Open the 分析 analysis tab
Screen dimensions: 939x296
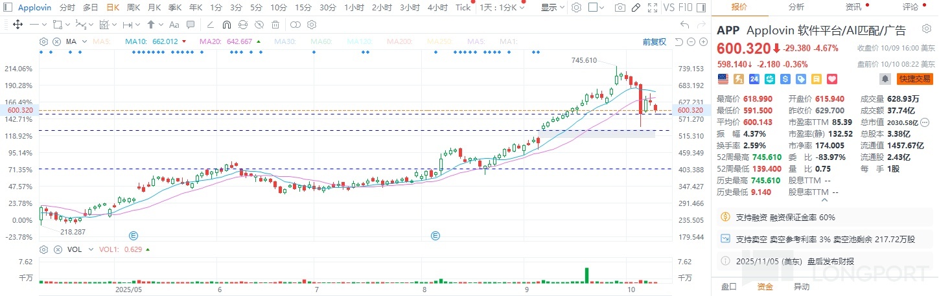coord(796,6)
